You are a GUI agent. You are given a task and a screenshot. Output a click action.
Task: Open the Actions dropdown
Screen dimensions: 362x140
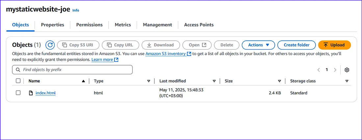click(x=258, y=45)
